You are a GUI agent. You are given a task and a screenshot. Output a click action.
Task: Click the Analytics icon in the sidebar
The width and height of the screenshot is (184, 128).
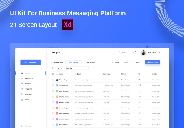tap(22, 94)
